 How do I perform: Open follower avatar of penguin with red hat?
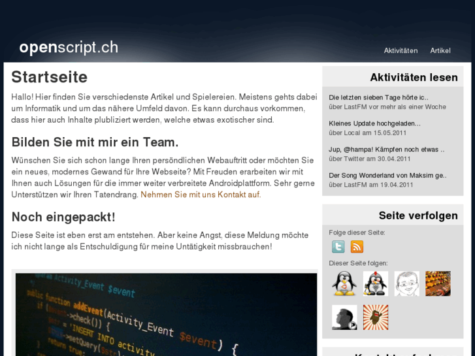pyautogui.click(x=376, y=283)
